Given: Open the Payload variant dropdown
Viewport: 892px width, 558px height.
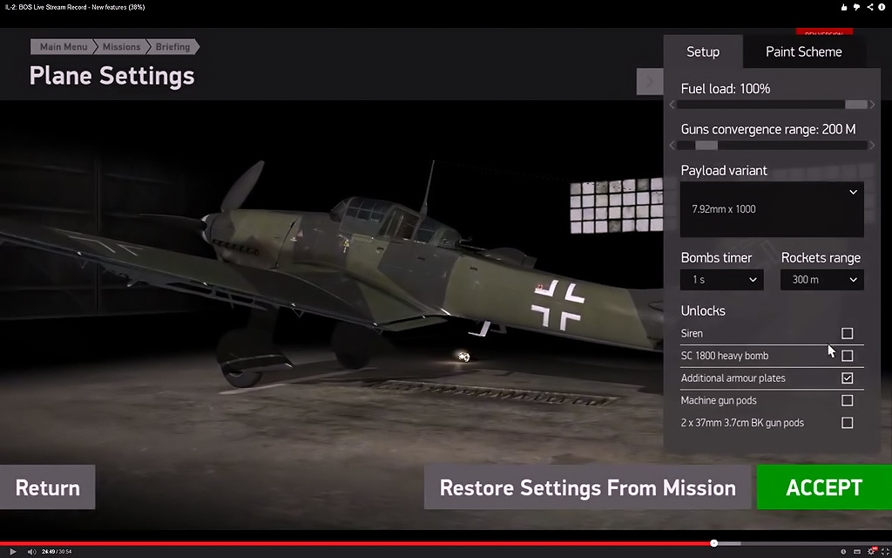Looking at the screenshot, I should 772,209.
